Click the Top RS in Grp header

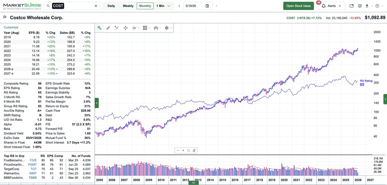coord(14,156)
